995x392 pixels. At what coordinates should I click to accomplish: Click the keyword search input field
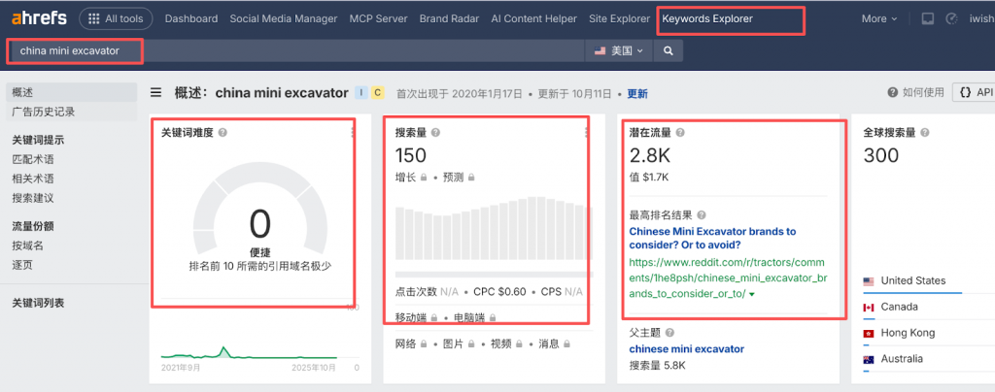[x=292, y=50]
